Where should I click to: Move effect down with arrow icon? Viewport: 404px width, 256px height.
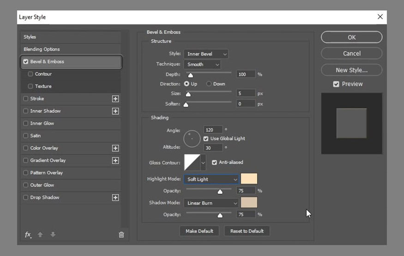53,234
